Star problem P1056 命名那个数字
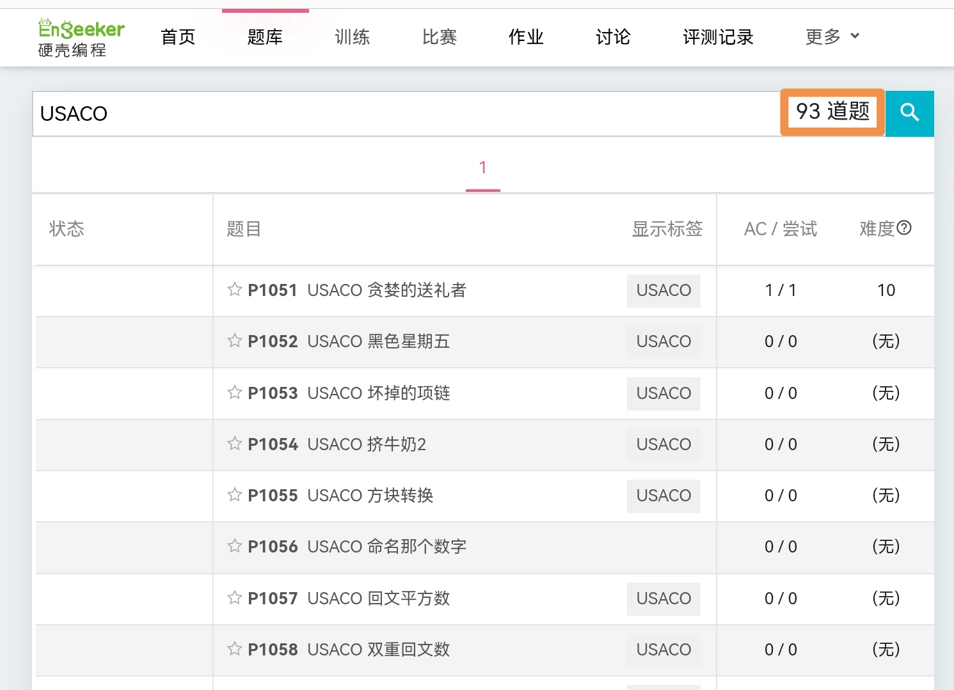 click(x=235, y=546)
